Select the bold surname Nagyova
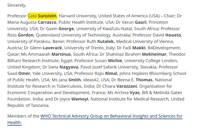This screenshot has height=129, width=203. (x=69, y=67)
